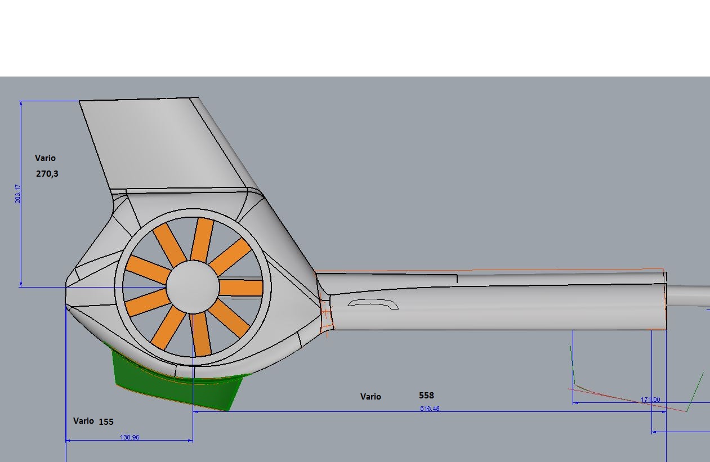Select the green ventral fin surface
This screenshot has height=462, width=710.
point(169,385)
